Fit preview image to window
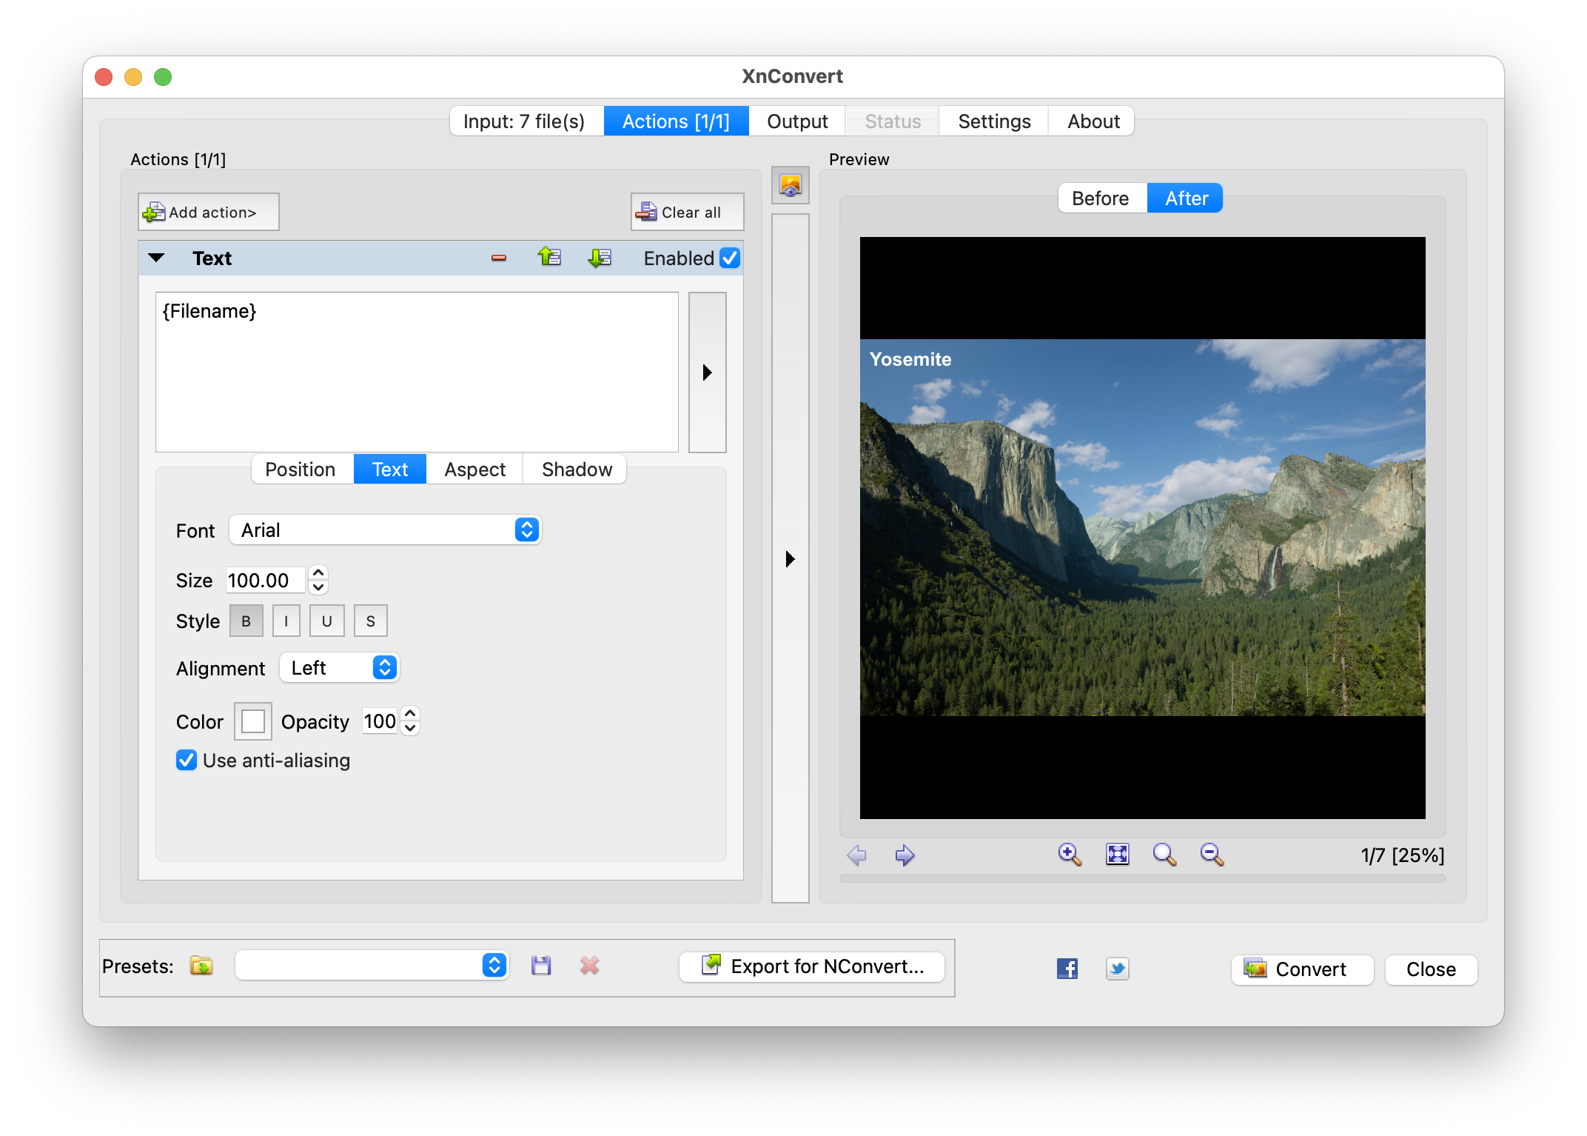The height and width of the screenshot is (1136, 1587). tap(1118, 854)
